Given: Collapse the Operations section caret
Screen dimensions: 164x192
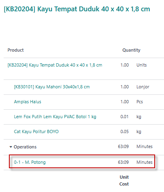Looking at the screenshot, I should click(x=11, y=147).
